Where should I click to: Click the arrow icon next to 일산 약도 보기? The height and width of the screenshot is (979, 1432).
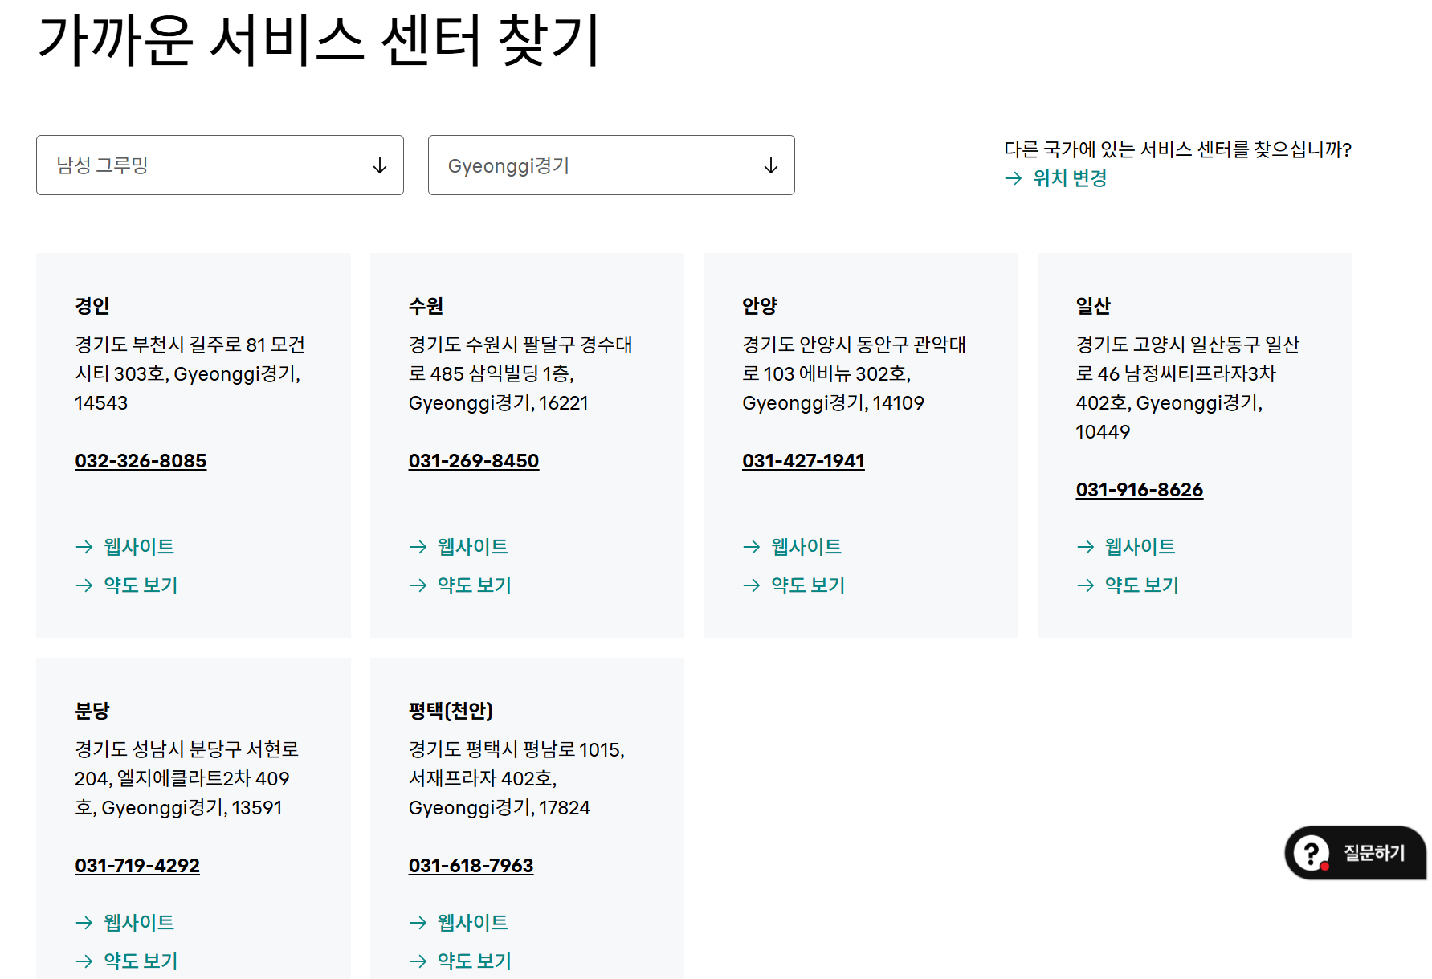tap(1085, 585)
